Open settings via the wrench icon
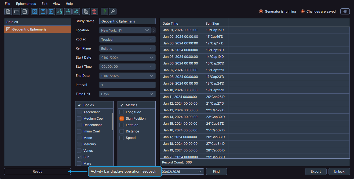 112,12
